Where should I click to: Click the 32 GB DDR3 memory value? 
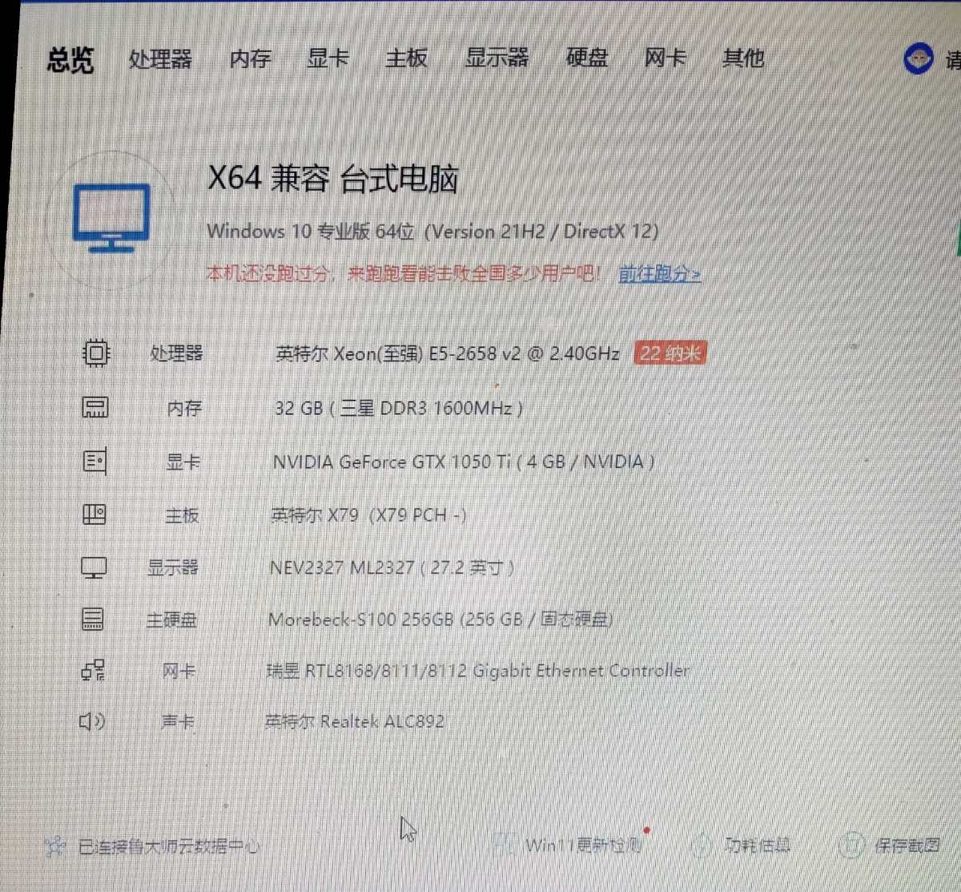point(399,408)
